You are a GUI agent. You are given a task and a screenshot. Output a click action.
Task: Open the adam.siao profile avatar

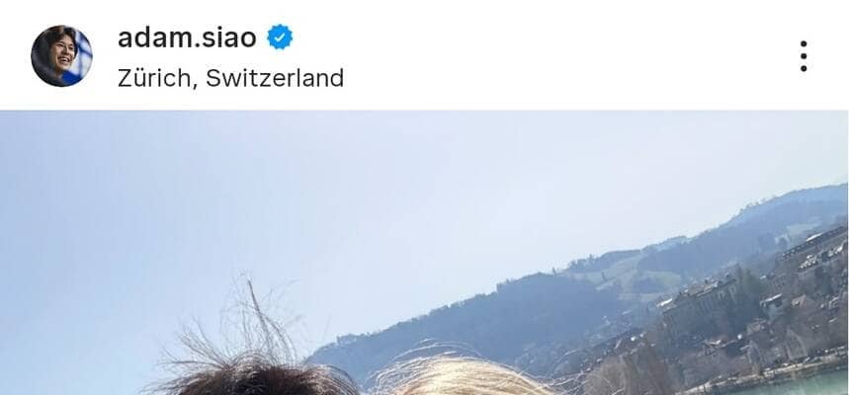coord(61,55)
